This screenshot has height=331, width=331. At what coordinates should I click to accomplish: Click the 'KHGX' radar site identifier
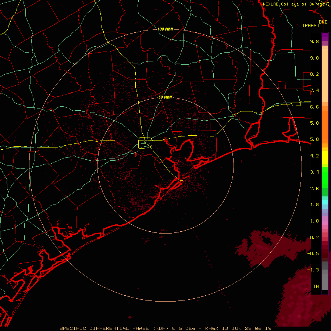[212, 328]
